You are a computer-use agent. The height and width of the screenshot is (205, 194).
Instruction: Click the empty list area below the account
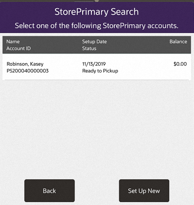97,128
